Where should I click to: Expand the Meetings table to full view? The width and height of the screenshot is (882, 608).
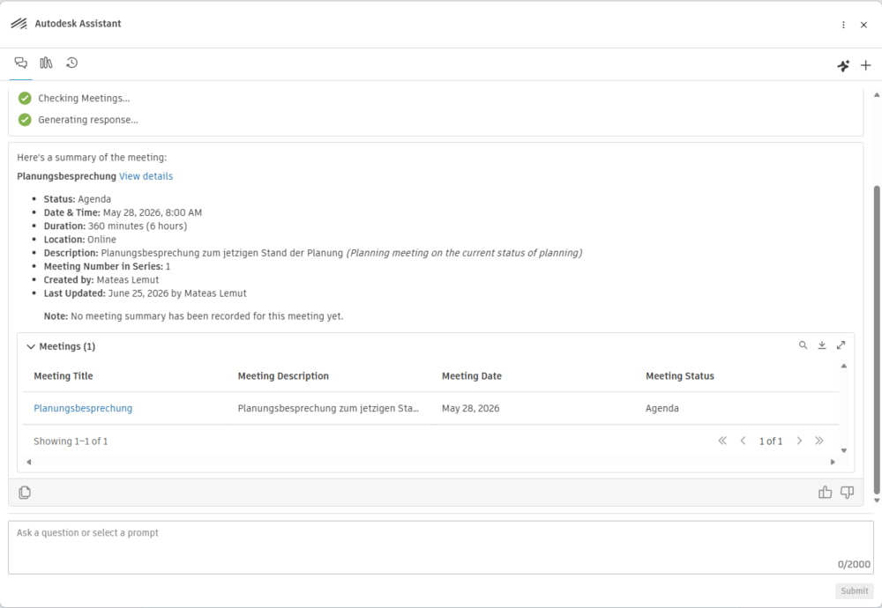[841, 345]
